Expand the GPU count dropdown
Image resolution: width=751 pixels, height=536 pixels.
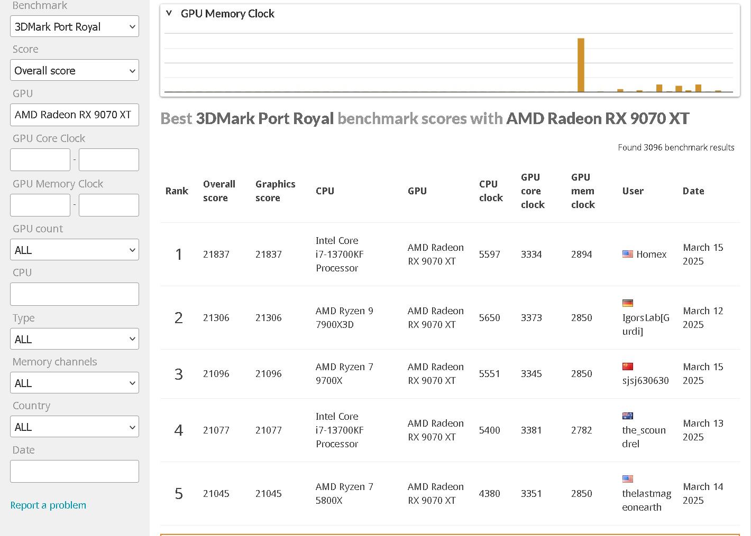(x=75, y=250)
